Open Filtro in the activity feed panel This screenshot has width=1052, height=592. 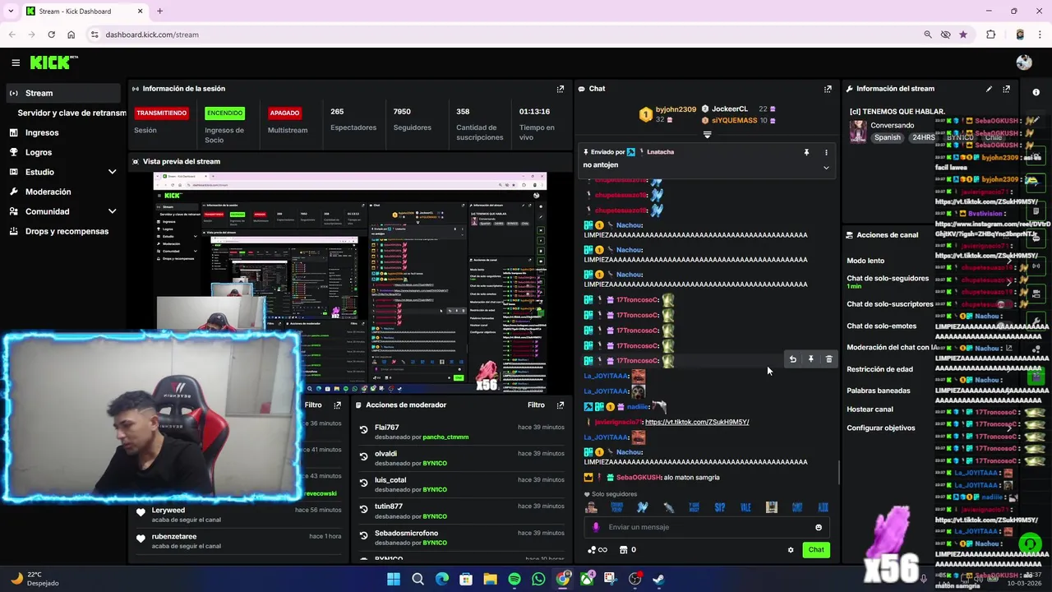pyautogui.click(x=313, y=405)
